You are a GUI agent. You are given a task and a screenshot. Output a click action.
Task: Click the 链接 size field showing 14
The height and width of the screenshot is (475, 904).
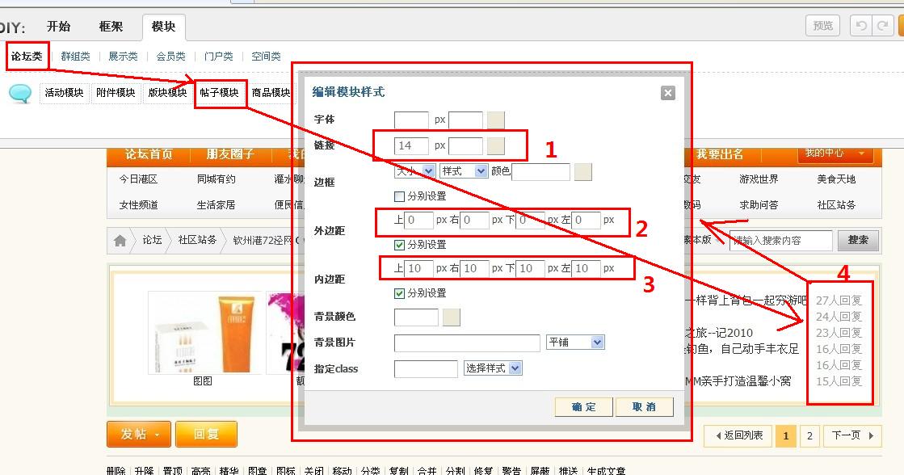pos(411,146)
